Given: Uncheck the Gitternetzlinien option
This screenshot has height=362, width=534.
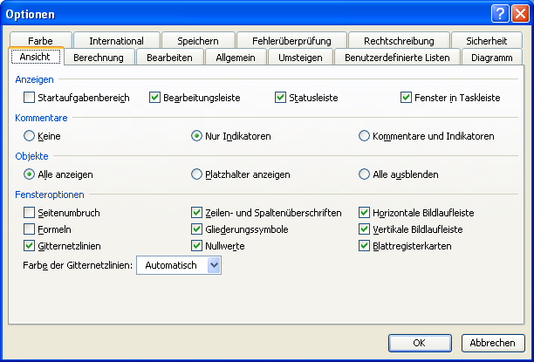Looking at the screenshot, I should [30, 246].
